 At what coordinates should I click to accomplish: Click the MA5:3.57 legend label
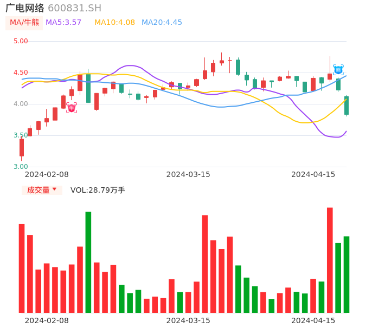pyautogui.click(x=63, y=23)
